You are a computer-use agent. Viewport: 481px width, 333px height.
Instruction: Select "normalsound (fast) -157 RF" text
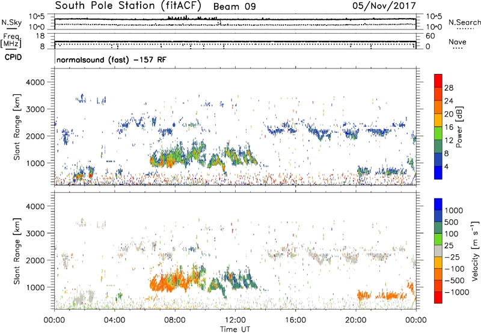(111, 60)
